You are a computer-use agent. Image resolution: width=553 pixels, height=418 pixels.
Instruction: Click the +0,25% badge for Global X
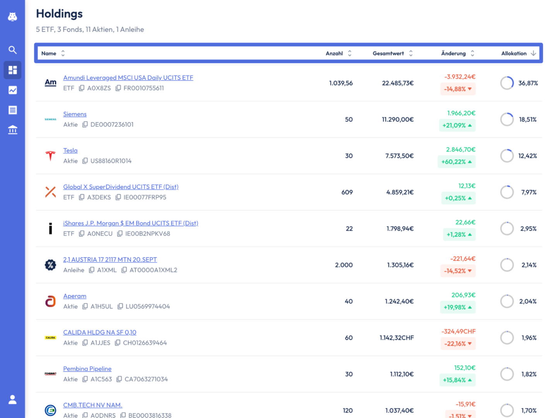click(x=458, y=198)
